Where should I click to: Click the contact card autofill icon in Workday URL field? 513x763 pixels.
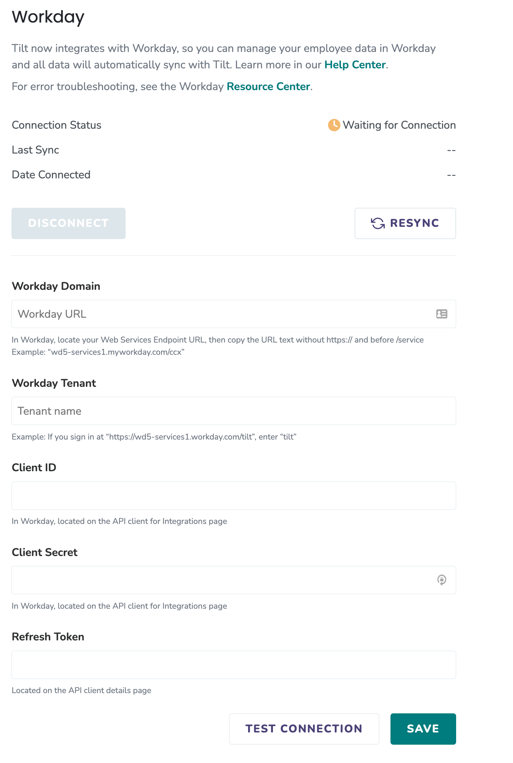point(442,314)
